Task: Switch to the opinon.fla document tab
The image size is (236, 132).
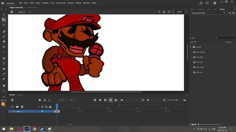Action: tap(32, 8)
